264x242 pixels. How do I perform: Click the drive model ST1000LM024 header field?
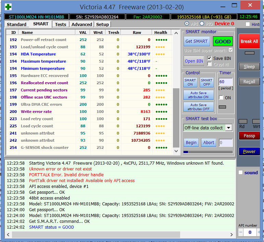pos(36,17)
